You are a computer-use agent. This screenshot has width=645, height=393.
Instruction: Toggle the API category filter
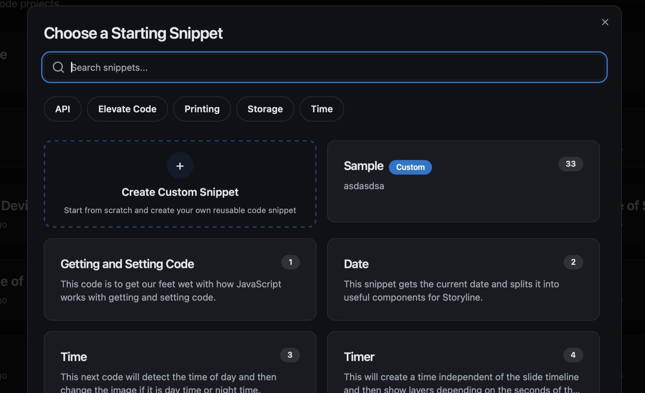pos(62,109)
